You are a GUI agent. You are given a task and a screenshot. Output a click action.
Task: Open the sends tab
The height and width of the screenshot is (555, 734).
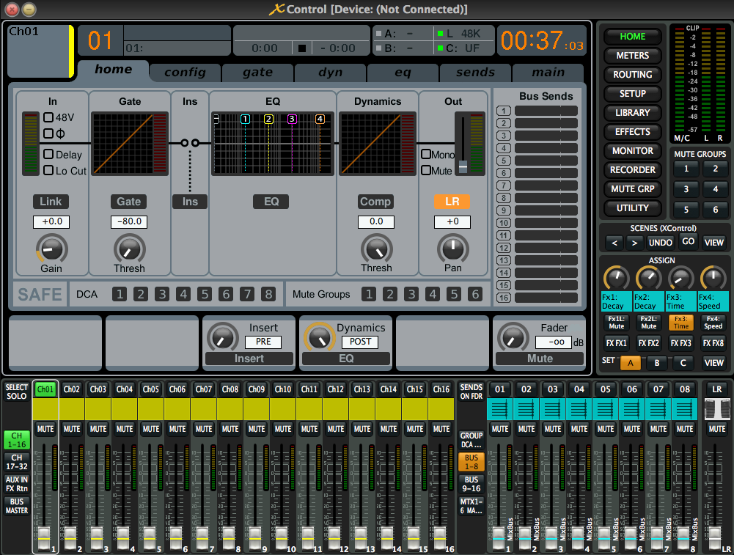(474, 73)
